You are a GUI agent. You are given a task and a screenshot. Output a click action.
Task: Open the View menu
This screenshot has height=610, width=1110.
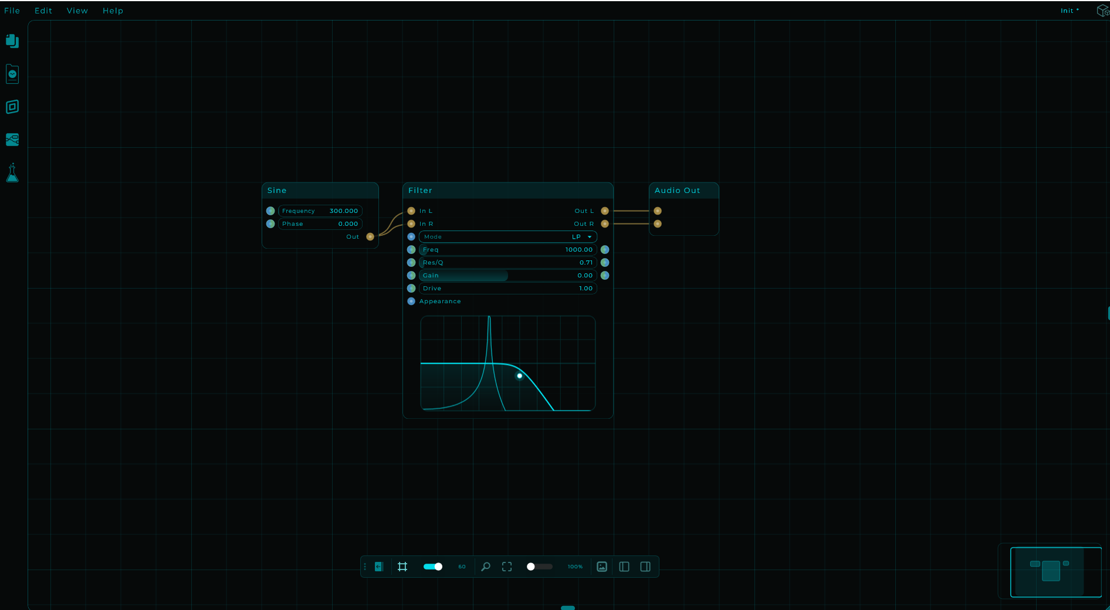[x=77, y=11]
